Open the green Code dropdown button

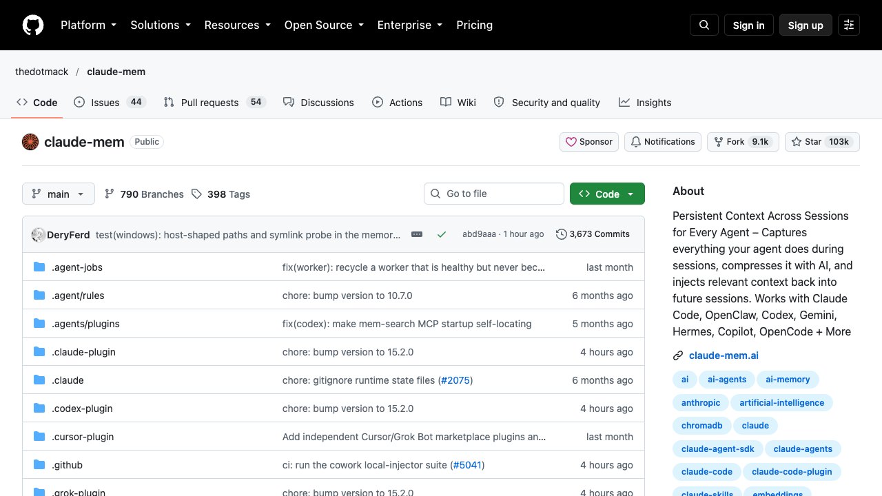[x=607, y=194]
